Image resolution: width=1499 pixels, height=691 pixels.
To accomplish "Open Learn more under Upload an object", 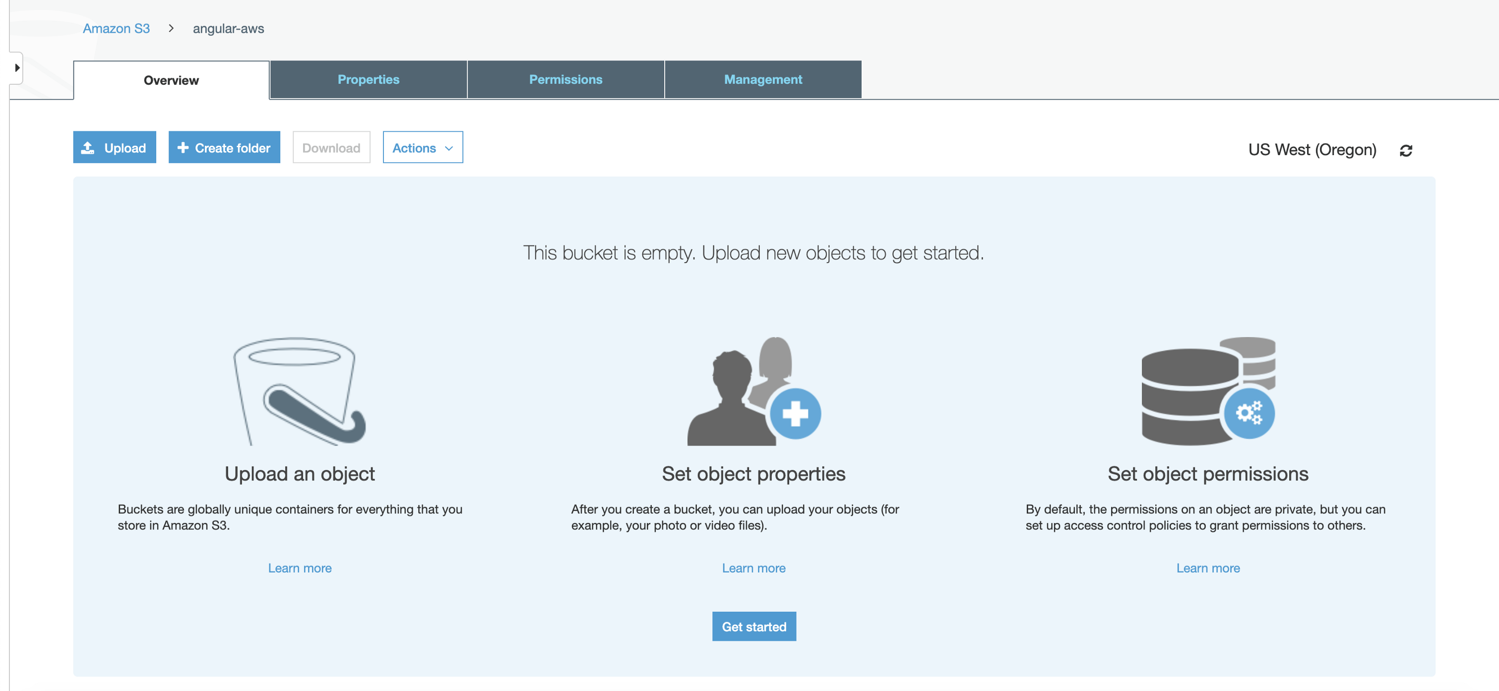I will pyautogui.click(x=300, y=568).
